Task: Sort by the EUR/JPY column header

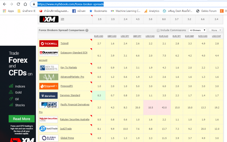Action: tap(177, 36)
